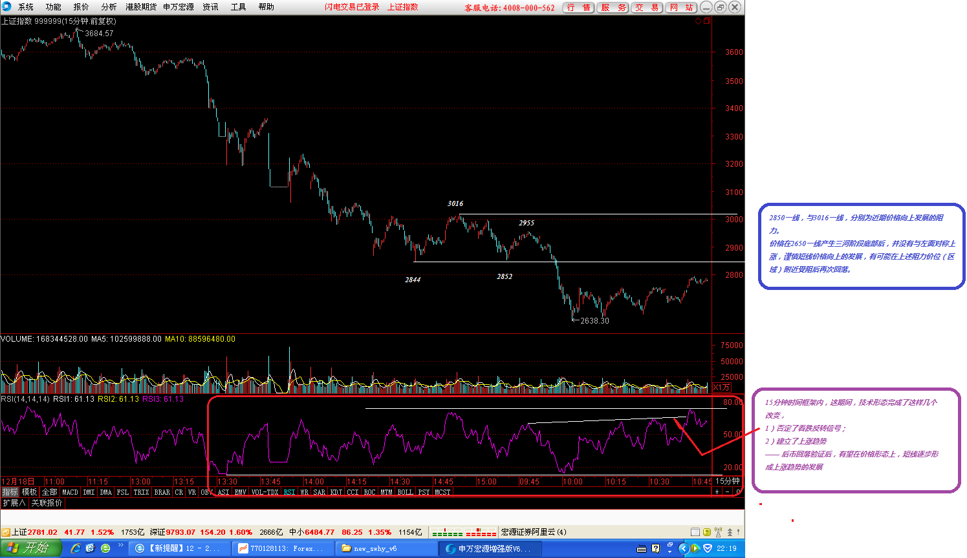Viewport: 967px width, 558px height.
Task: Click the 服务 button
Action: click(x=613, y=7)
